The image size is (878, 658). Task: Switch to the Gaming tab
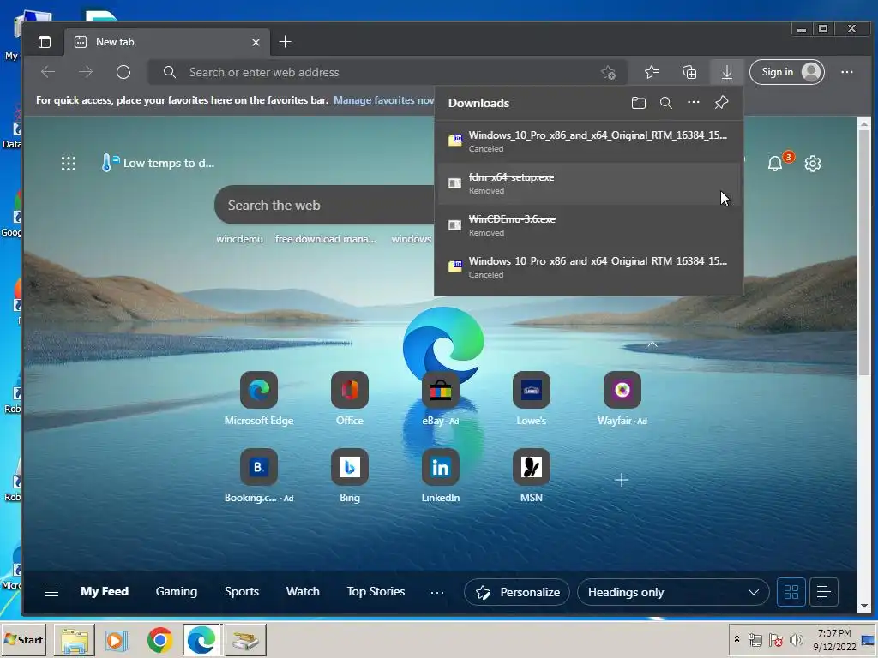tap(177, 591)
